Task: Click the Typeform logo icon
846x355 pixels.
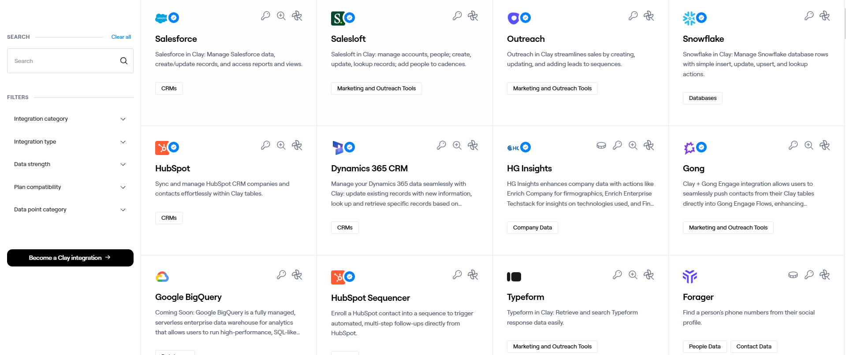Action: [x=514, y=277]
